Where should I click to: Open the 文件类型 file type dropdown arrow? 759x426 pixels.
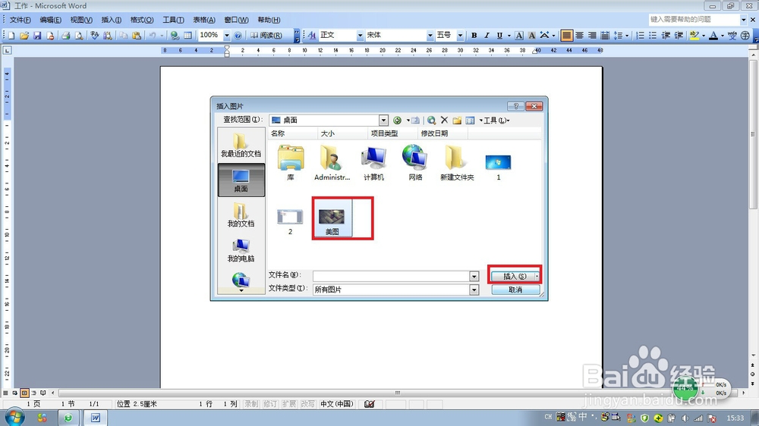pos(474,290)
